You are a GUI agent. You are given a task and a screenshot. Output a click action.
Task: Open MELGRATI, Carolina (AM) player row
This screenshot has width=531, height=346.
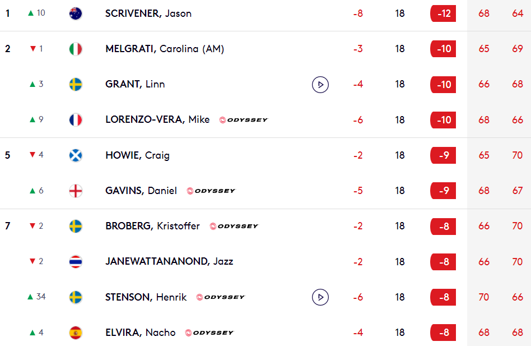[x=165, y=49]
